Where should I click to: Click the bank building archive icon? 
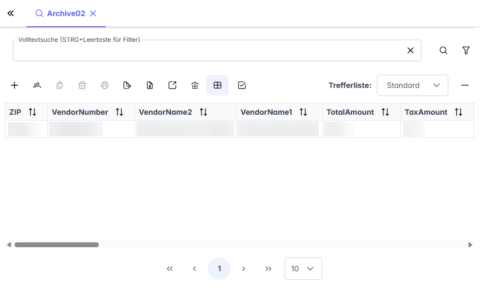coord(195,85)
